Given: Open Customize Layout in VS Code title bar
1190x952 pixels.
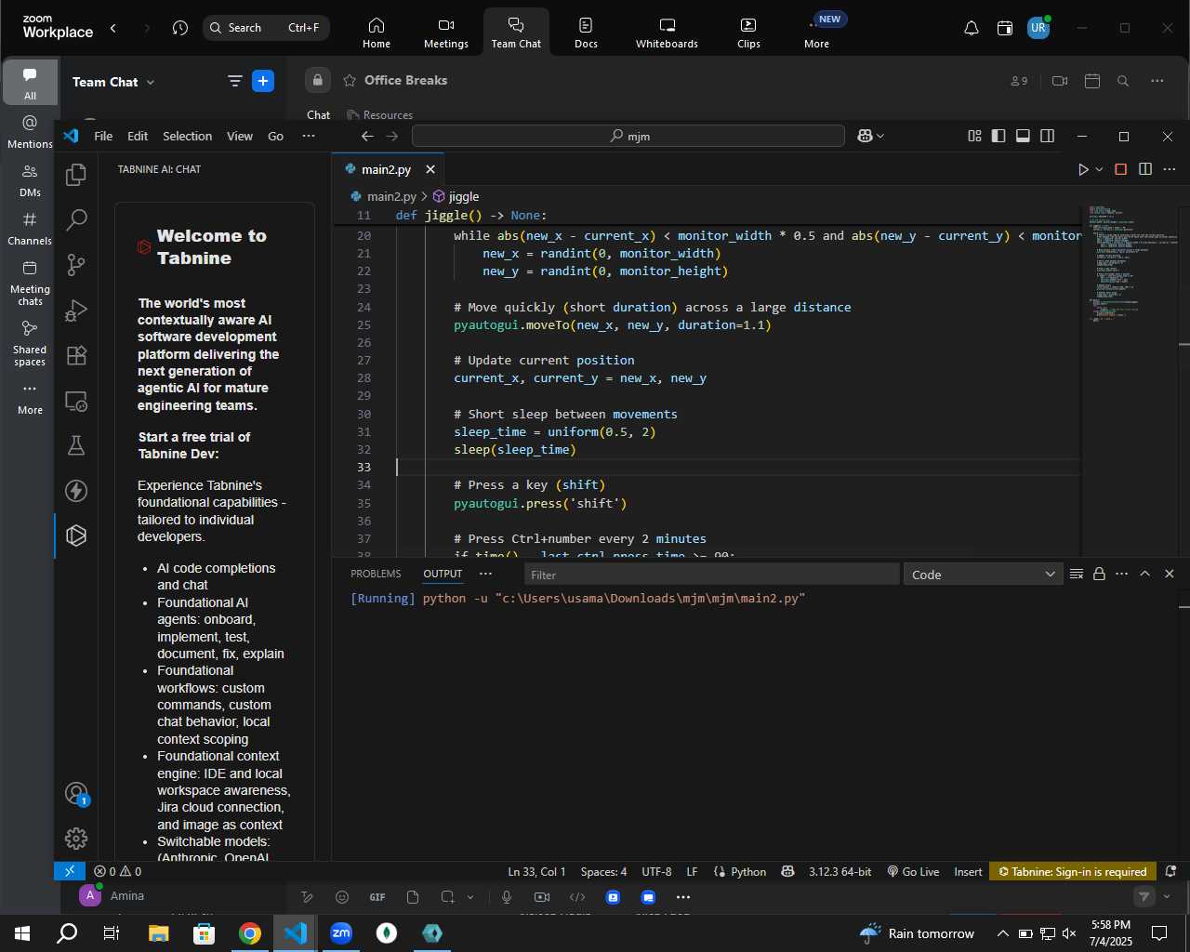Looking at the screenshot, I should pos(974,136).
